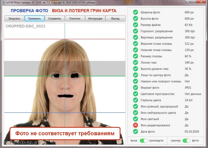
Task: Click the check icon for Дата фото
Action: point(135,131)
